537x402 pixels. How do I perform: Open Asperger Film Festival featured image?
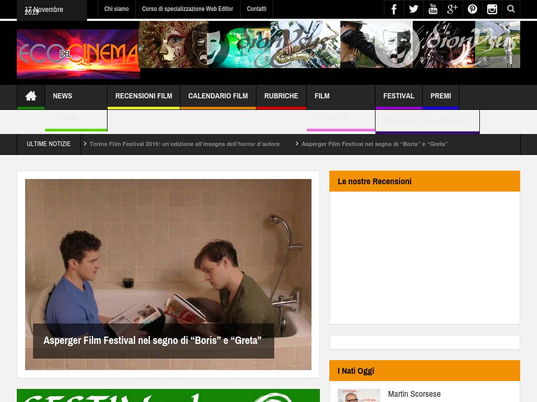(x=168, y=274)
